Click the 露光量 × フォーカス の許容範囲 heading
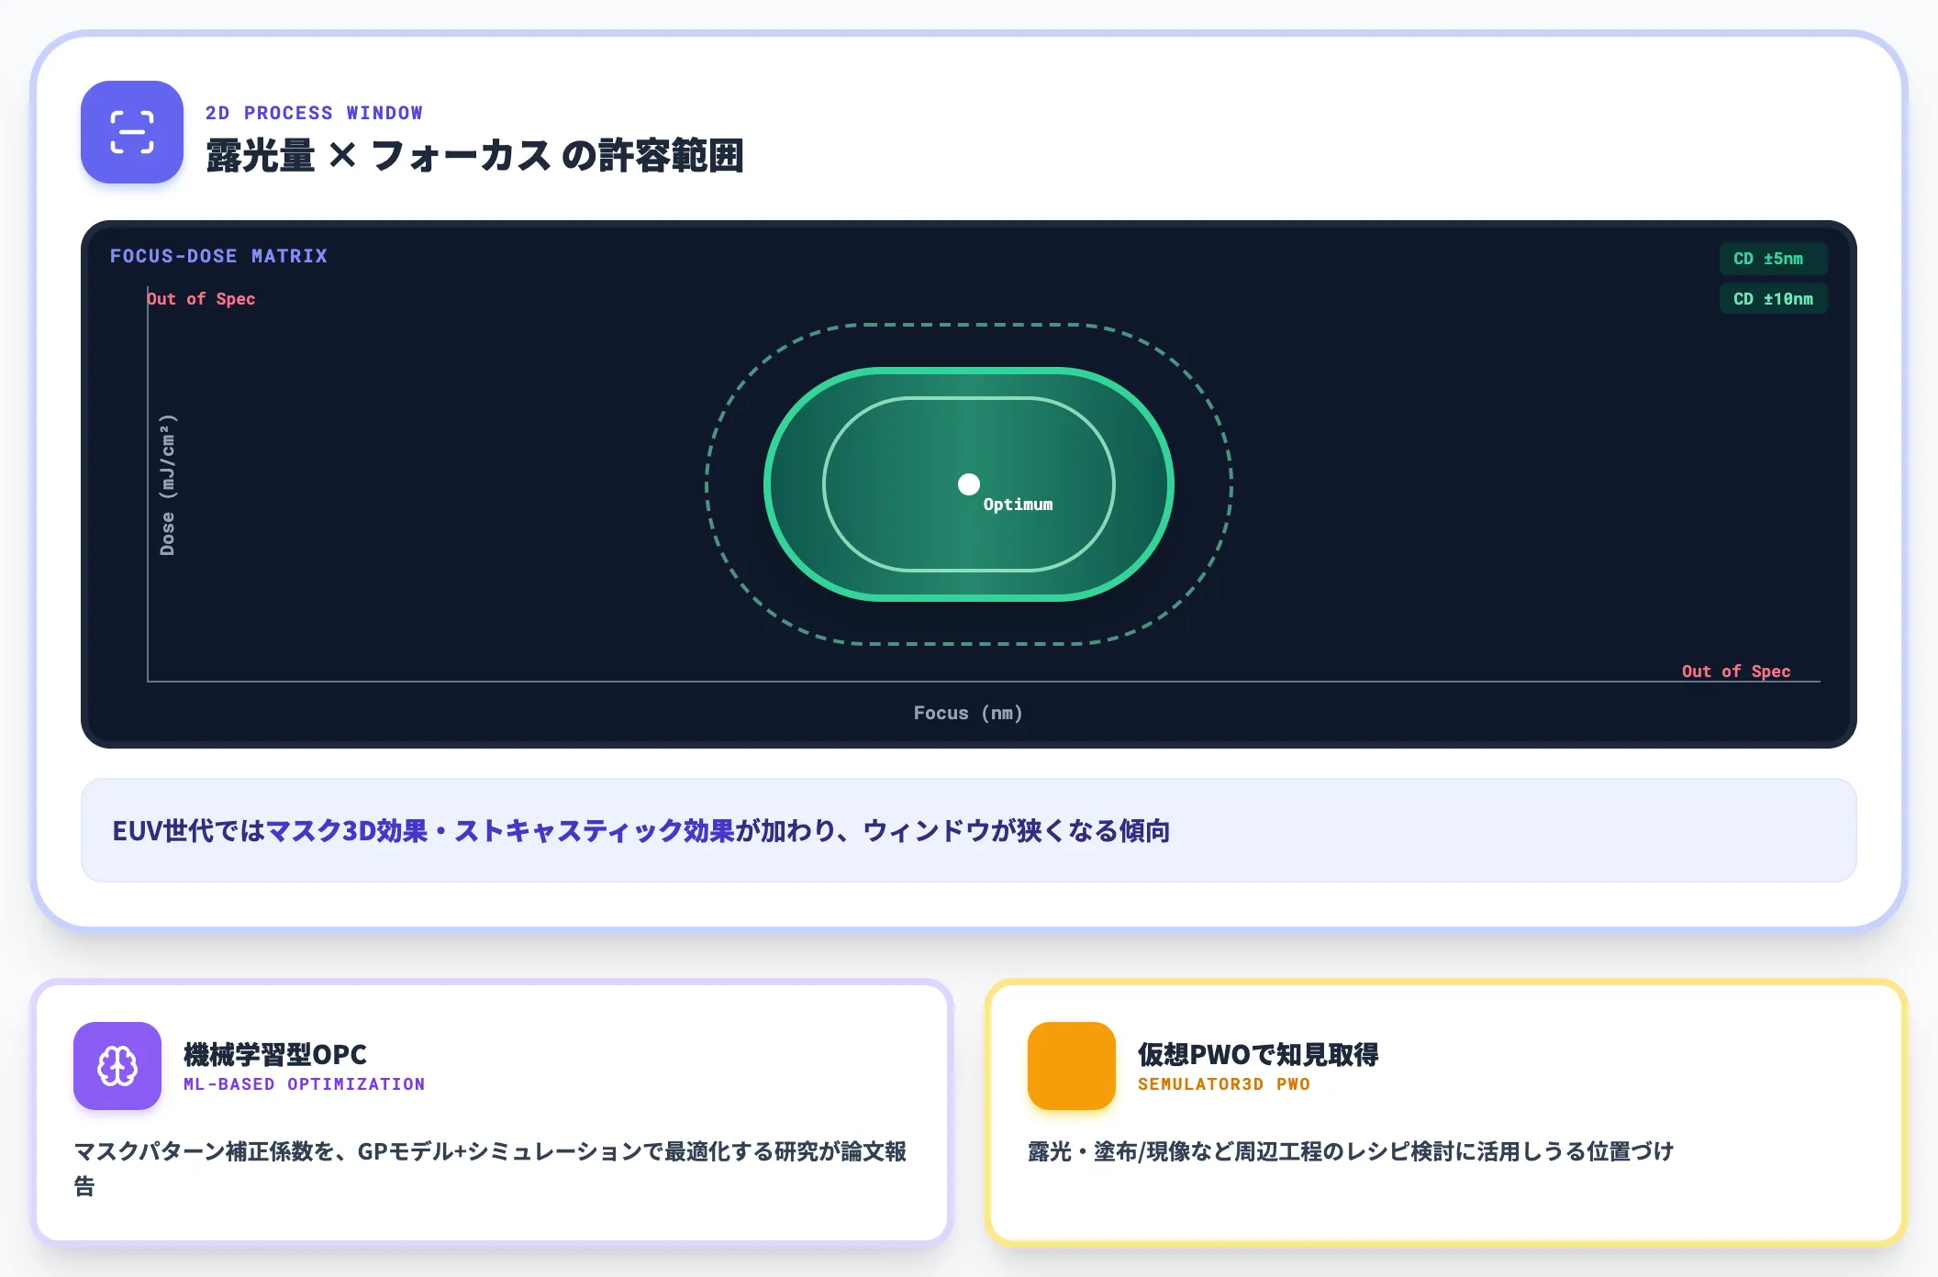The image size is (1938, 1277). coord(474,156)
